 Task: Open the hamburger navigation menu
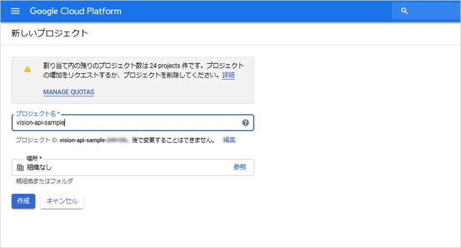[15, 11]
